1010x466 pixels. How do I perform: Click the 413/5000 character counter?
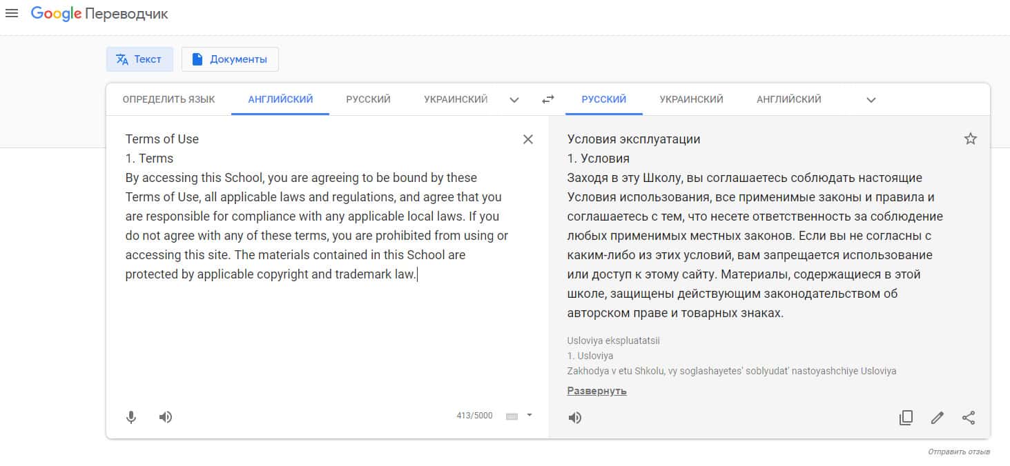tap(475, 416)
